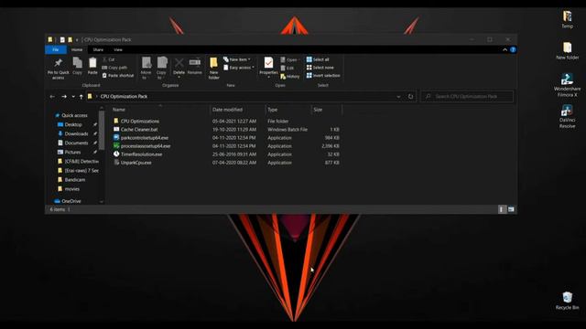This screenshot has width=586, height=329.
Task: Open Bandicam folder in sidebar
Action: 71,180
